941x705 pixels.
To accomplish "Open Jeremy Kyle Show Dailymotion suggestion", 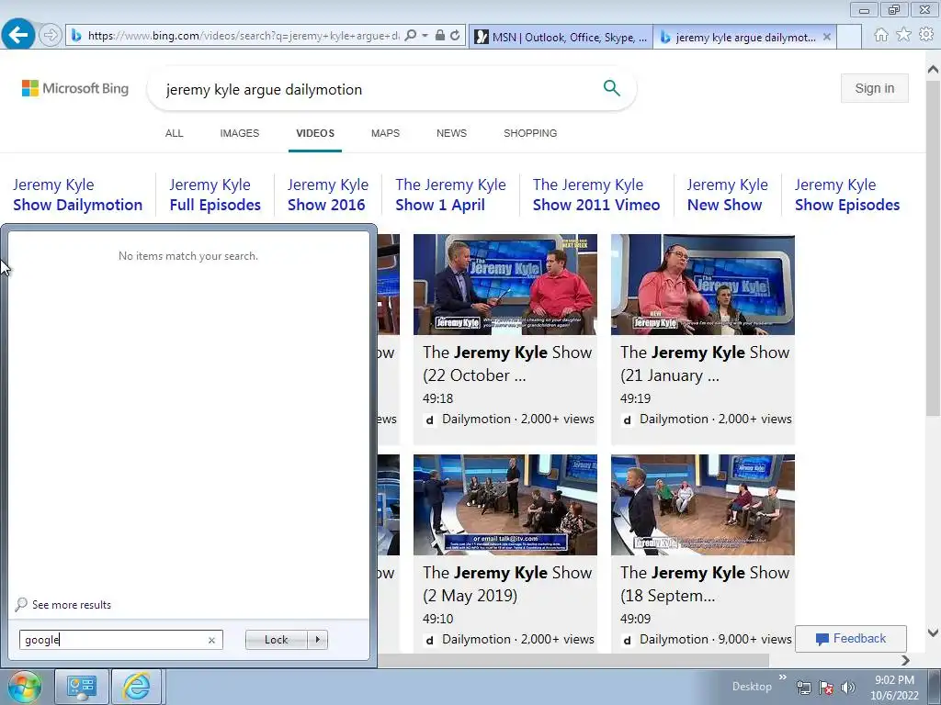I will click(x=78, y=195).
